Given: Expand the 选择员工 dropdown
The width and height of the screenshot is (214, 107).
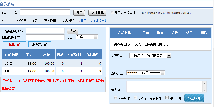Looking at the screenshot, I should pyautogui.click(x=163, y=73).
